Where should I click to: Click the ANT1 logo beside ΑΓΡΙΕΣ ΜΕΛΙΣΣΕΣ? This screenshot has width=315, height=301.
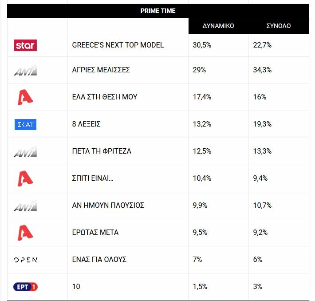pyautogui.click(x=26, y=71)
